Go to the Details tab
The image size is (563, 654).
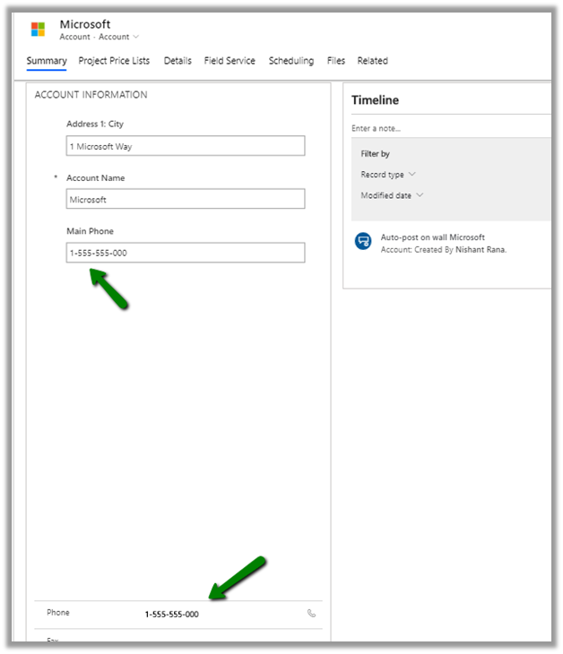click(x=178, y=61)
